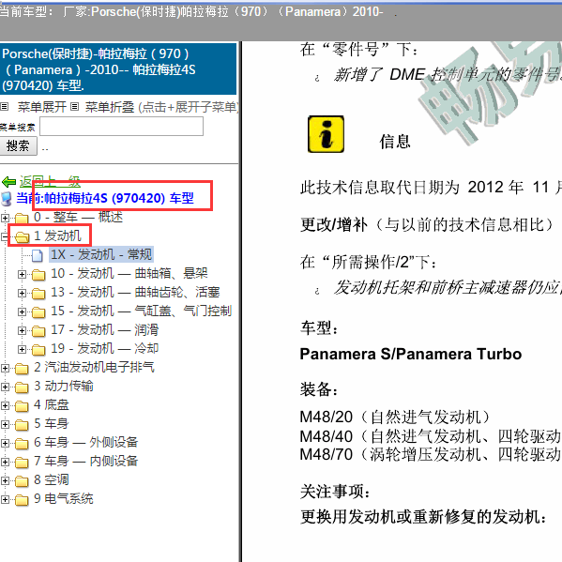Expand 17 - 发动机 — 润滑 node

point(22,330)
